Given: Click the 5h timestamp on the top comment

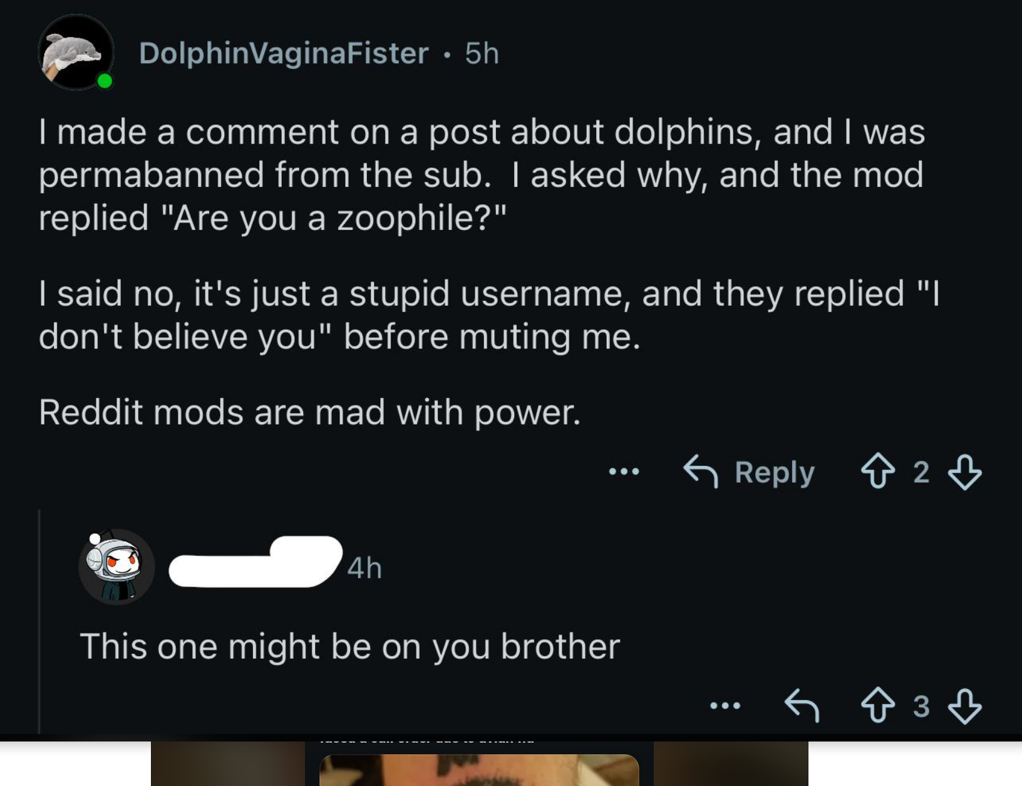Looking at the screenshot, I should [x=482, y=53].
